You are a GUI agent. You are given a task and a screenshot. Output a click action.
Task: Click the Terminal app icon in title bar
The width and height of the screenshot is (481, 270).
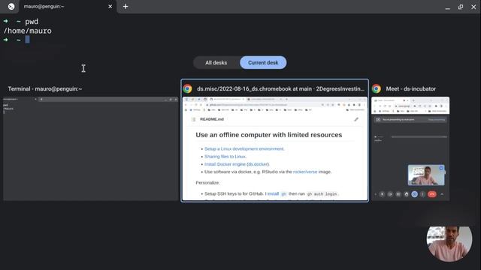tap(11, 7)
